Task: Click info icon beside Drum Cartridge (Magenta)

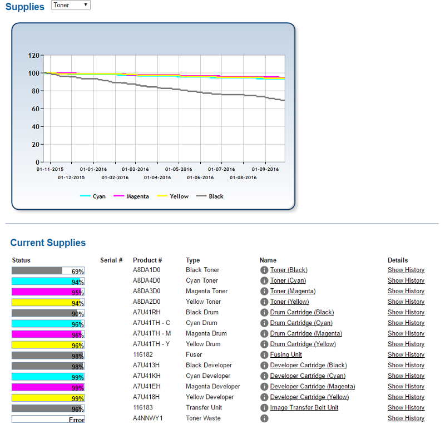Action: [x=264, y=334]
